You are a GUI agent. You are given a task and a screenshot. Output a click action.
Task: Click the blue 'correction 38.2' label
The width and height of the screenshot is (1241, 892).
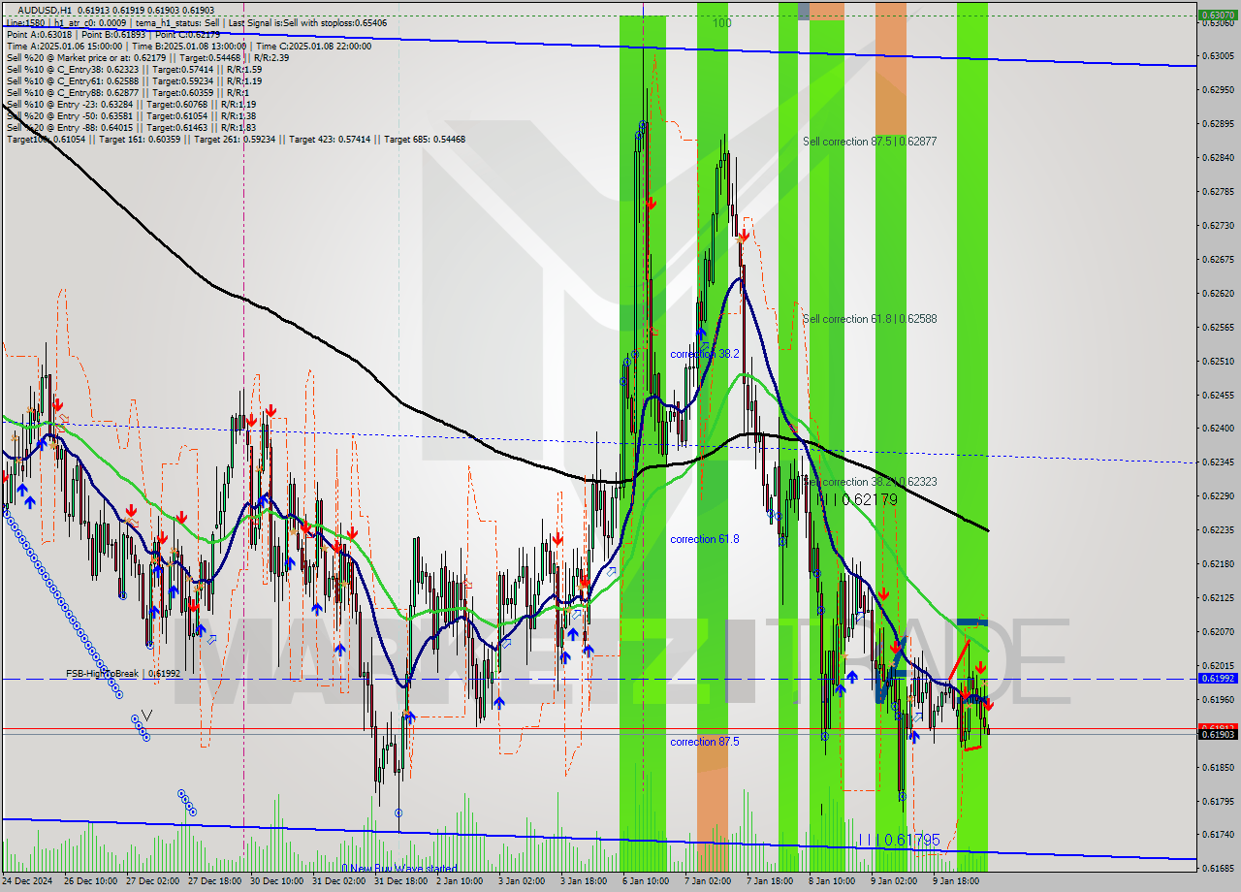(x=705, y=355)
